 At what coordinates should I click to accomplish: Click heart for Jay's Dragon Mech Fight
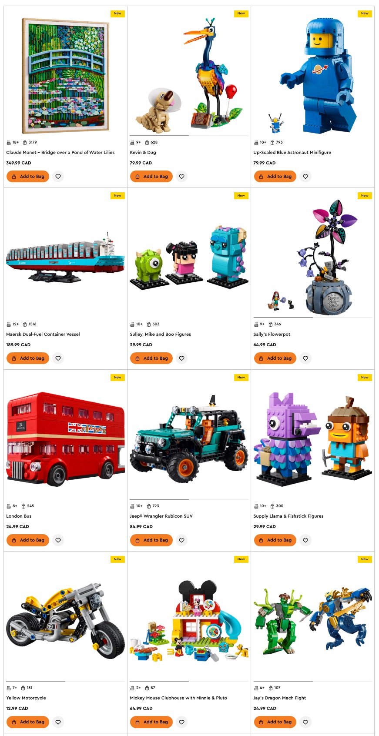[305, 722]
